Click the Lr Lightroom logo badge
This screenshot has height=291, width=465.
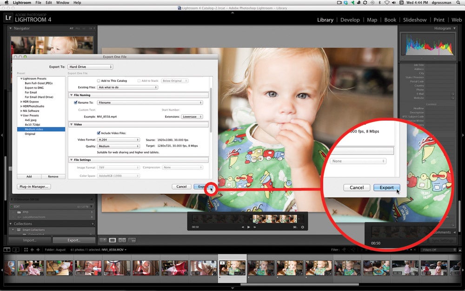8,18
